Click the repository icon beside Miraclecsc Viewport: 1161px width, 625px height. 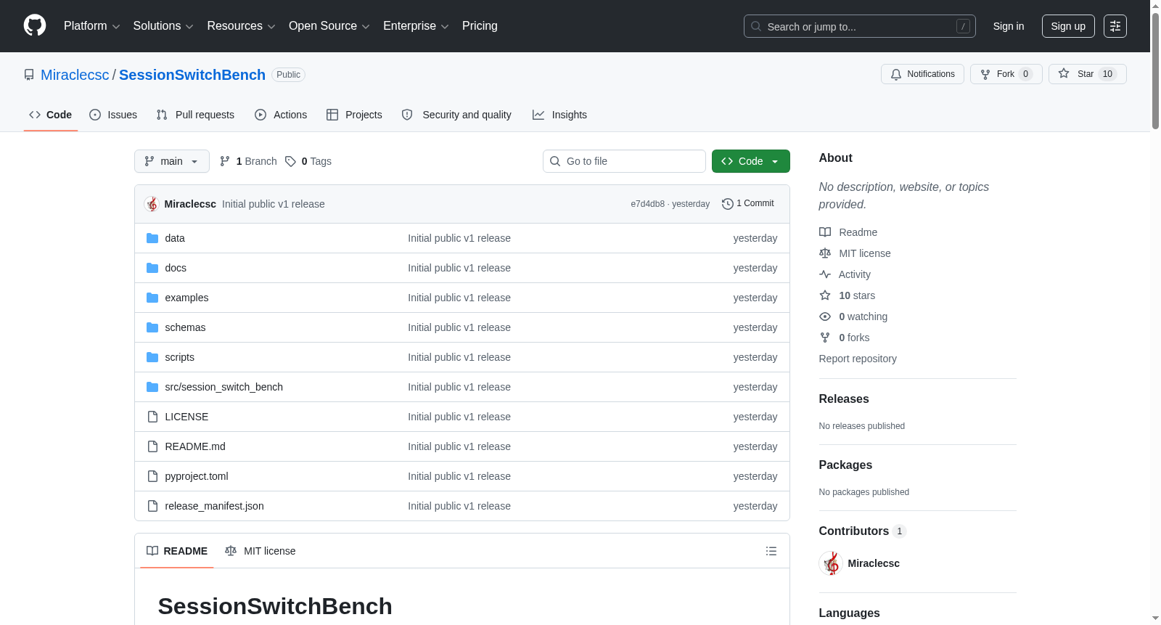click(29, 75)
